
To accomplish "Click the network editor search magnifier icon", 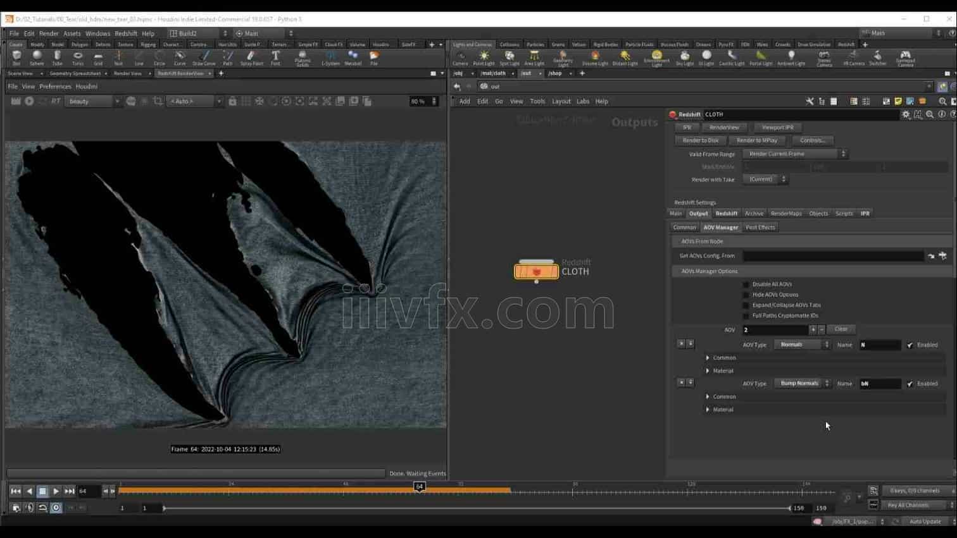I will click(x=942, y=101).
